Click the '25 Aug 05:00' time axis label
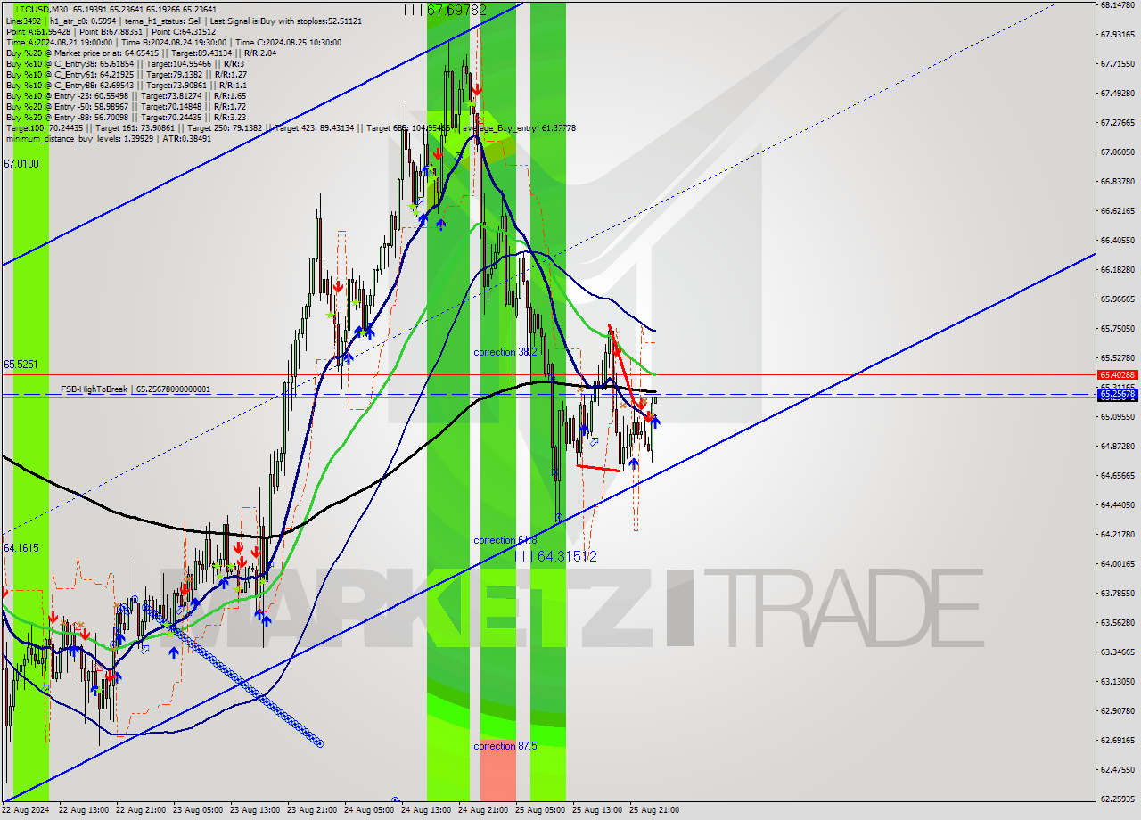 (x=539, y=810)
